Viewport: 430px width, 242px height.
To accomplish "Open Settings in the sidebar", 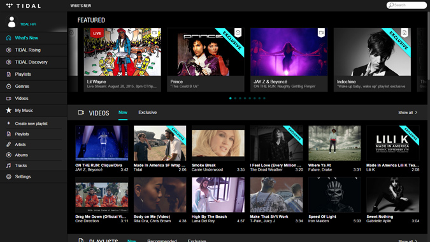I will [23, 176].
